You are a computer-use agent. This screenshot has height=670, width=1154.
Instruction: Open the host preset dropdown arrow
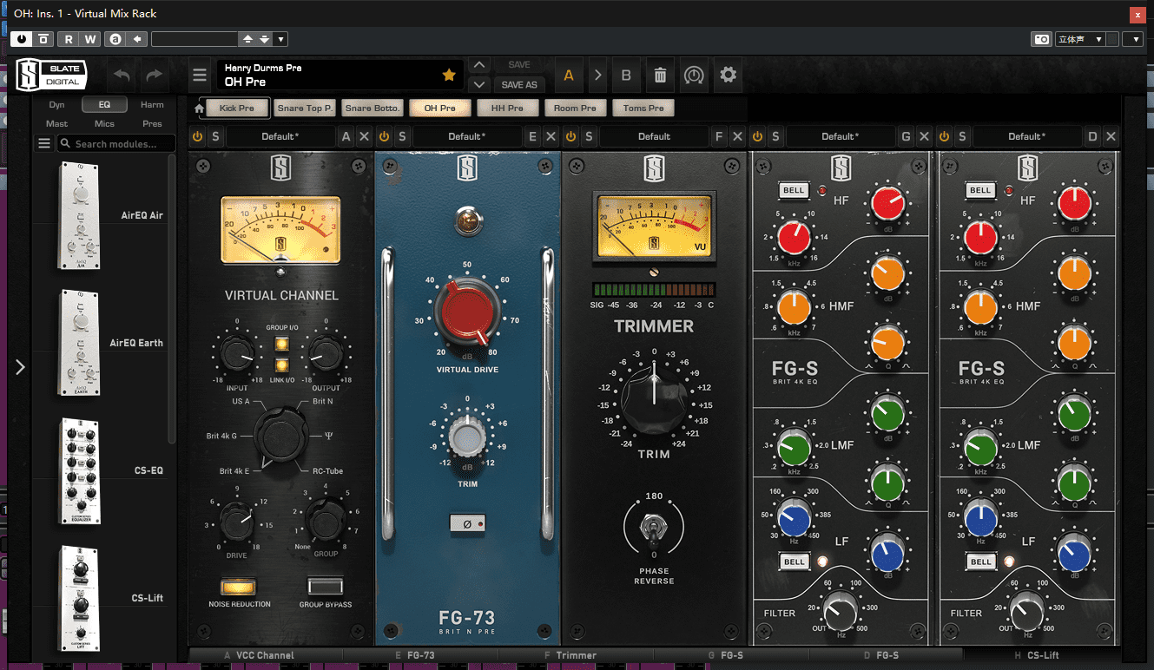coord(280,39)
